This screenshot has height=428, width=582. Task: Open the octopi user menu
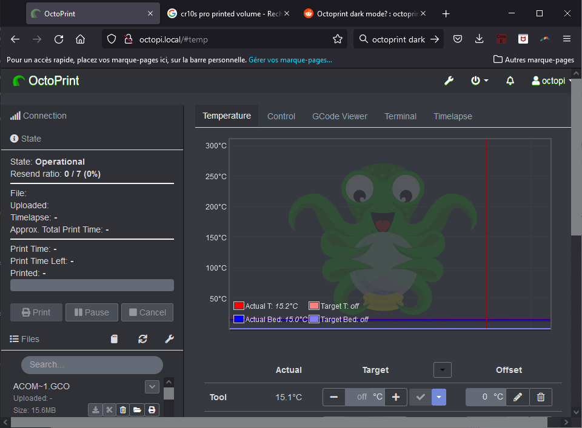click(551, 81)
